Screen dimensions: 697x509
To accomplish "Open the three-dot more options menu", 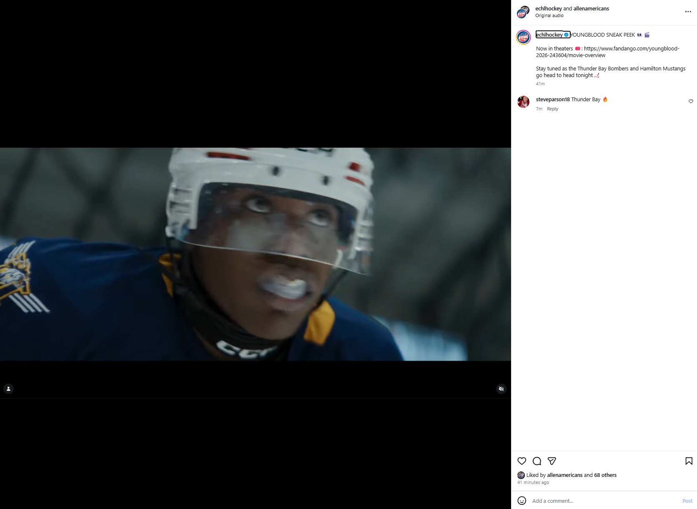I will (688, 12).
